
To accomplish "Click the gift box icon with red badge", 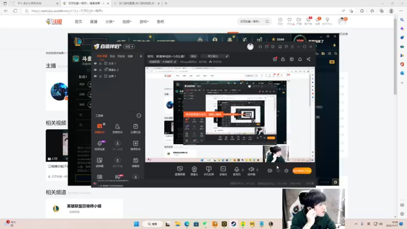I will [x=275, y=59].
